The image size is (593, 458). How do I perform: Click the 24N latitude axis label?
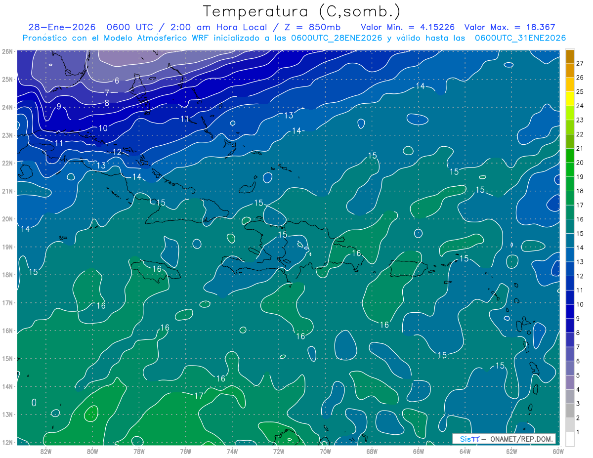point(7,107)
